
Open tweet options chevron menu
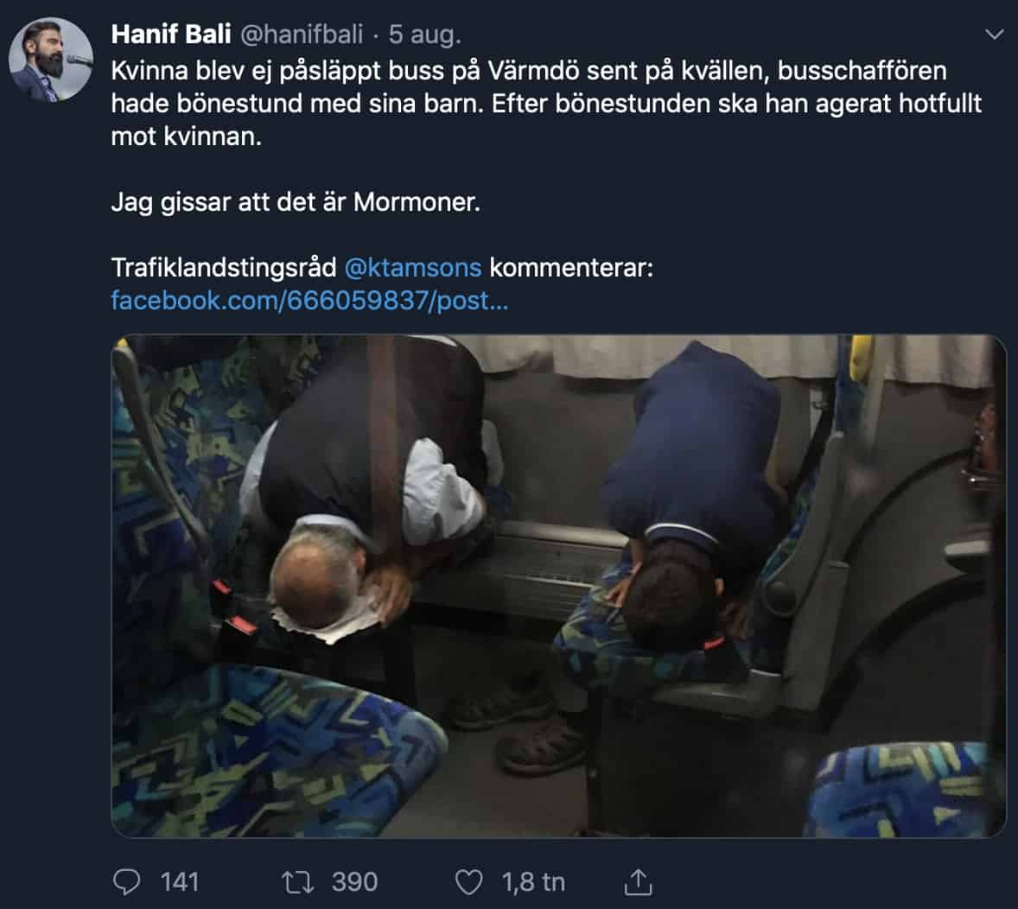pyautogui.click(x=994, y=34)
